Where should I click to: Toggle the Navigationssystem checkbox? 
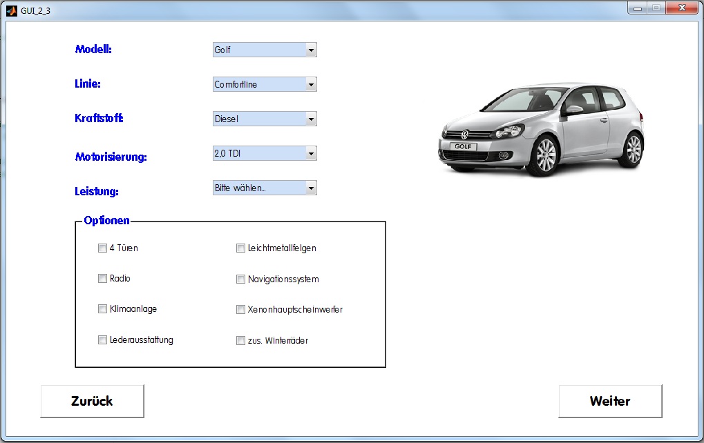(241, 279)
